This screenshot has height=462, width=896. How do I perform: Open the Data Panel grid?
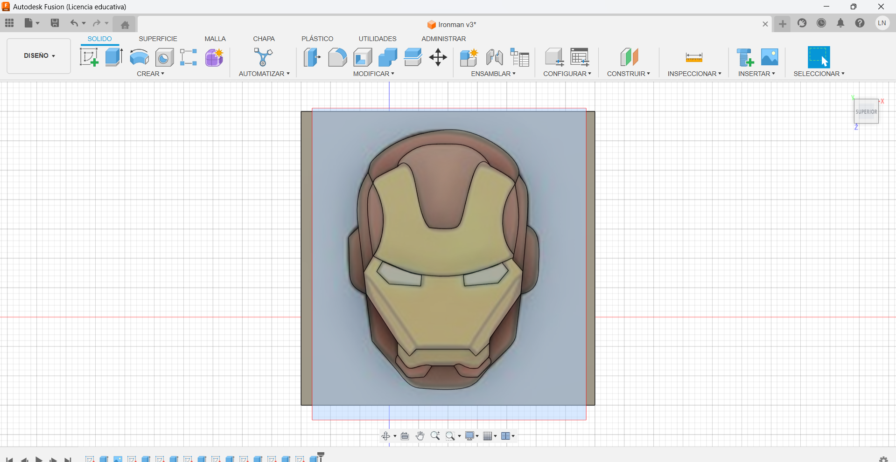[9, 23]
